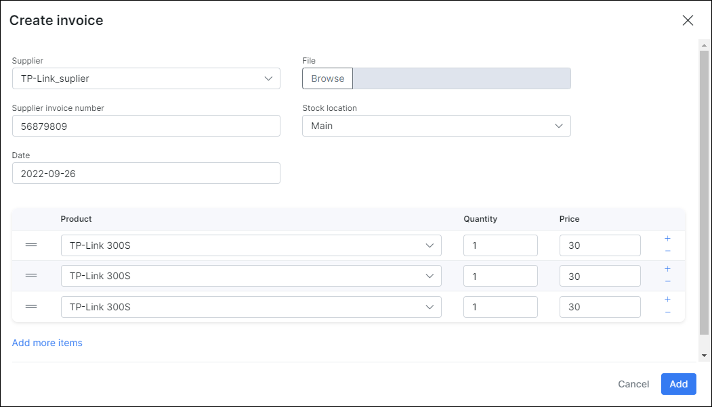
Task: Open the second row's Product dropdown
Action: tap(251, 276)
